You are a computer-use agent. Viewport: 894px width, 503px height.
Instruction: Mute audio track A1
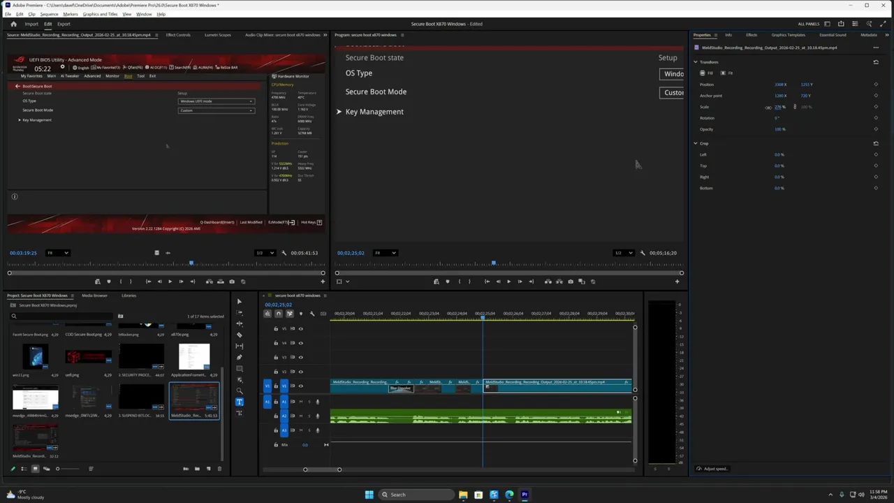point(301,402)
